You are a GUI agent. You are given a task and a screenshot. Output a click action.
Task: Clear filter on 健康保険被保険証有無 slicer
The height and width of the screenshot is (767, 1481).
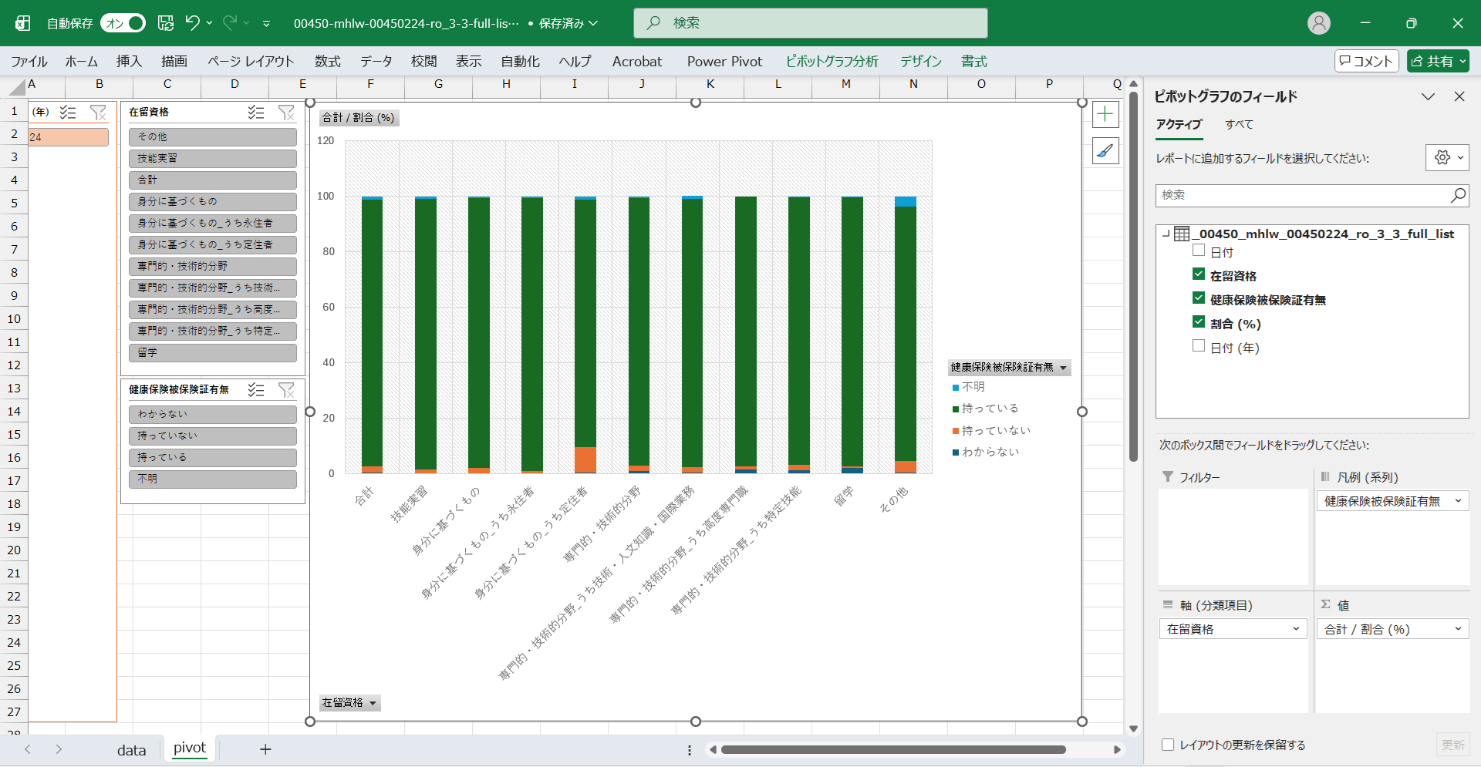[x=286, y=390]
